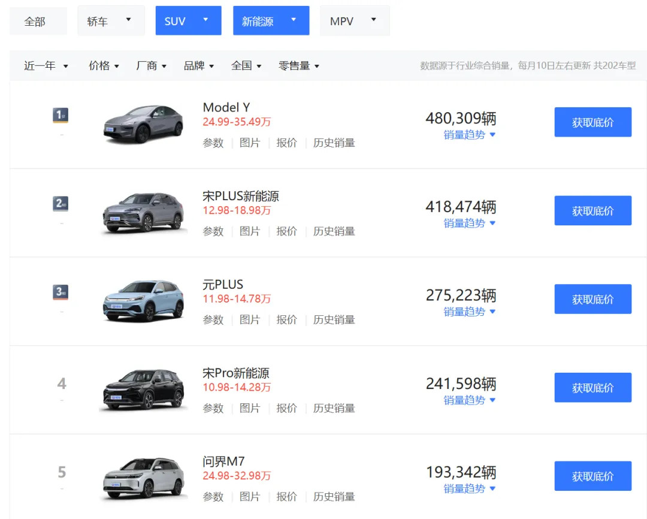Open the 近一年 time range filter
647x519 pixels.
tap(46, 66)
